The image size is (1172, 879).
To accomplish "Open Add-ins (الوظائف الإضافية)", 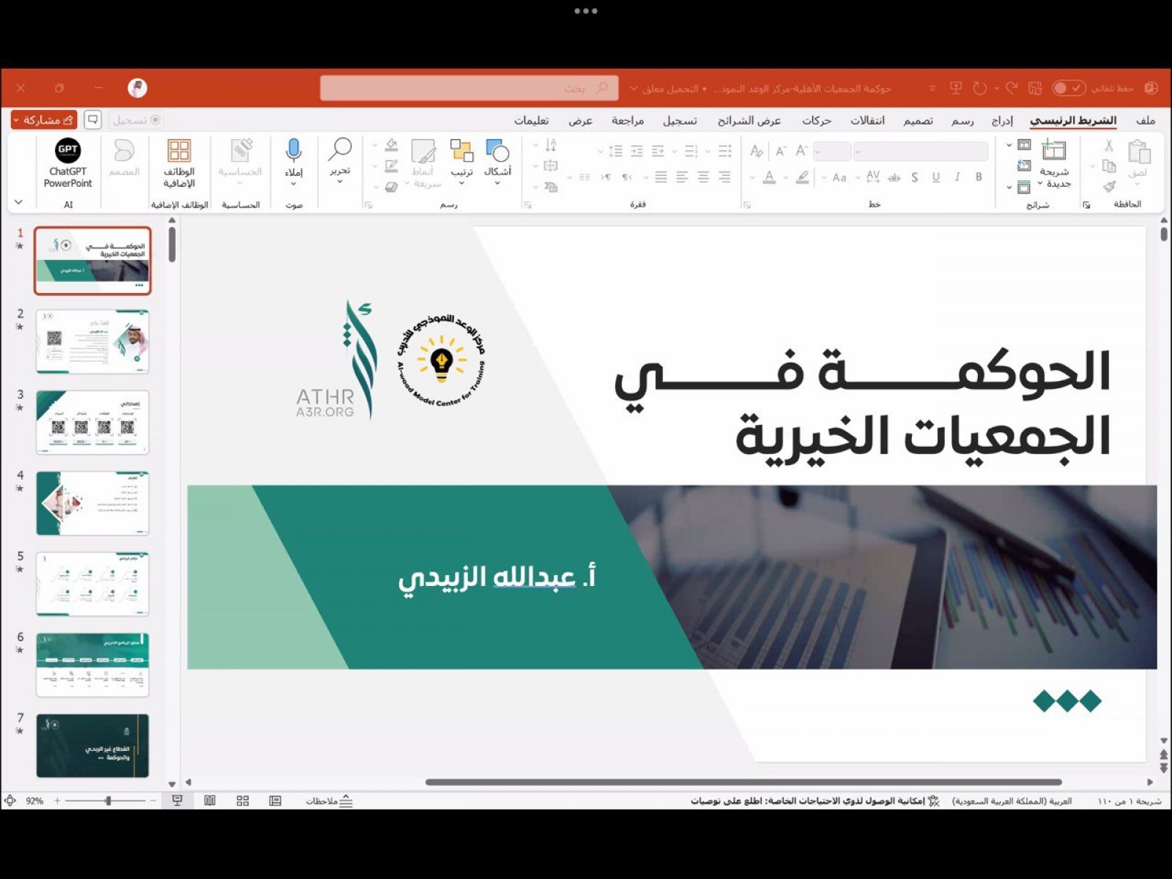I will click(x=179, y=163).
